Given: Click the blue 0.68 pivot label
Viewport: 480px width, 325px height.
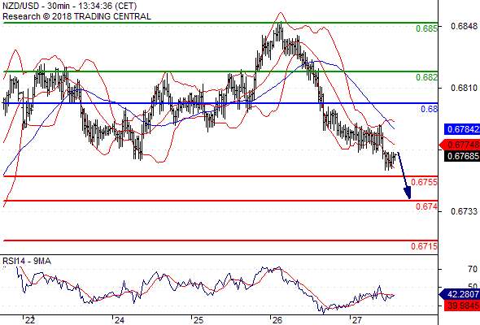Looking at the screenshot, I should pos(430,109).
